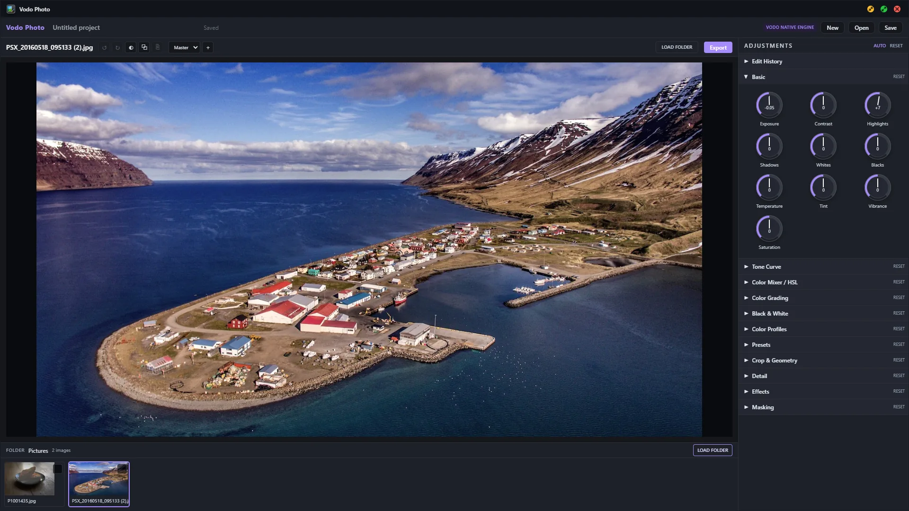Image resolution: width=909 pixels, height=511 pixels.
Task: Reset the Effects section
Action: coord(899,391)
